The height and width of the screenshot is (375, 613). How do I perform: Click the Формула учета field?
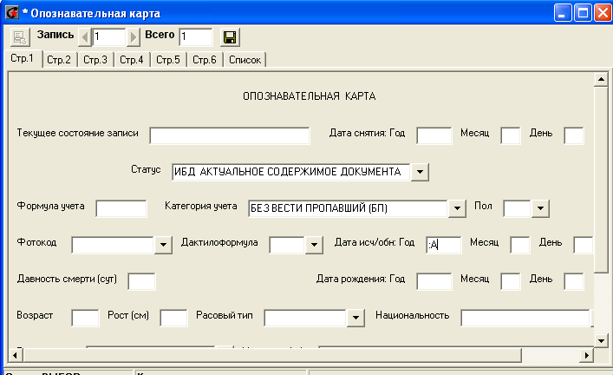pyautogui.click(x=121, y=208)
